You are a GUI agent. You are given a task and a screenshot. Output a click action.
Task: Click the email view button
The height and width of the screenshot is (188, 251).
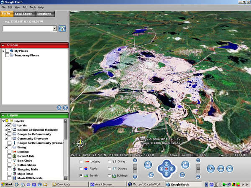pyautogui.click(x=230, y=169)
